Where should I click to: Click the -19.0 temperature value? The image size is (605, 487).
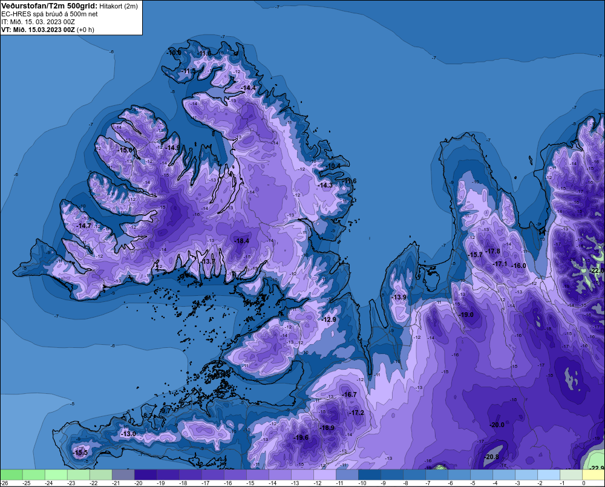[466, 315]
